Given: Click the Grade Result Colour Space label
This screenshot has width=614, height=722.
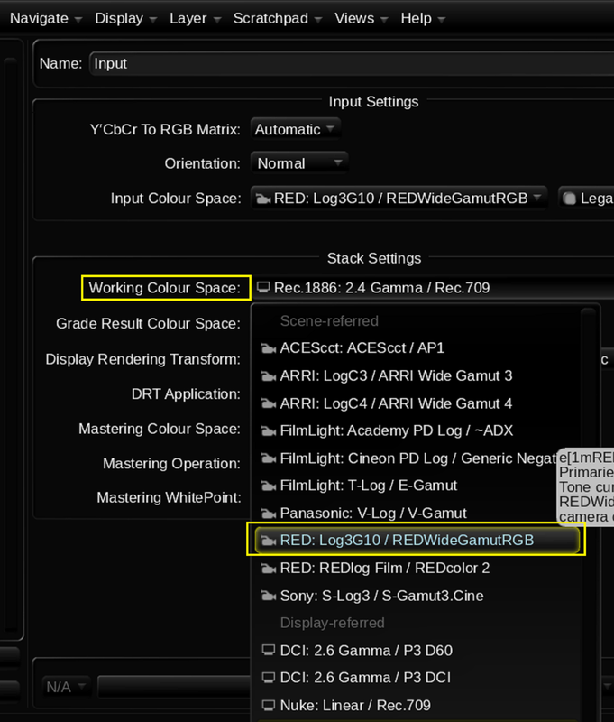Looking at the screenshot, I should [x=148, y=324].
